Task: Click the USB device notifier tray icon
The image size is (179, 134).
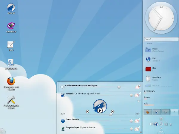Action: point(166,124)
